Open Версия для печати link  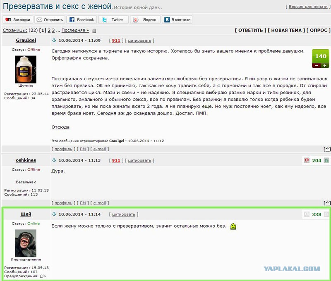[308, 7]
